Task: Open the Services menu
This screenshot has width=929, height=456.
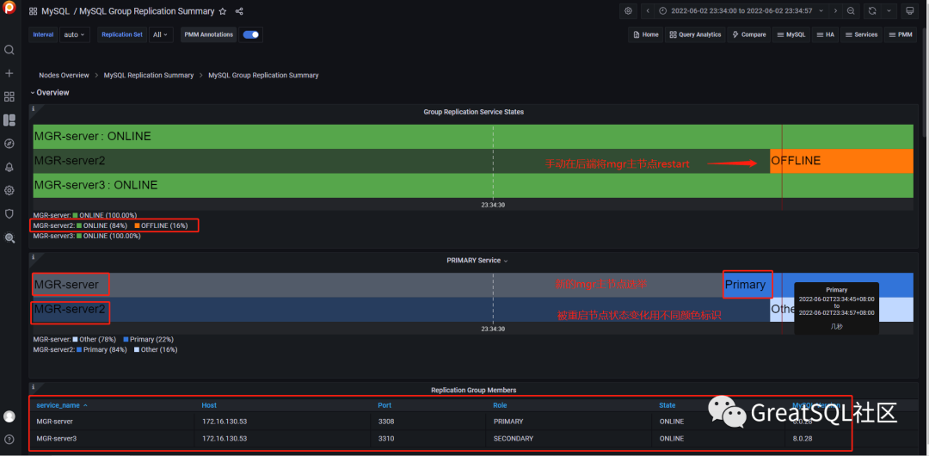Action: point(861,34)
